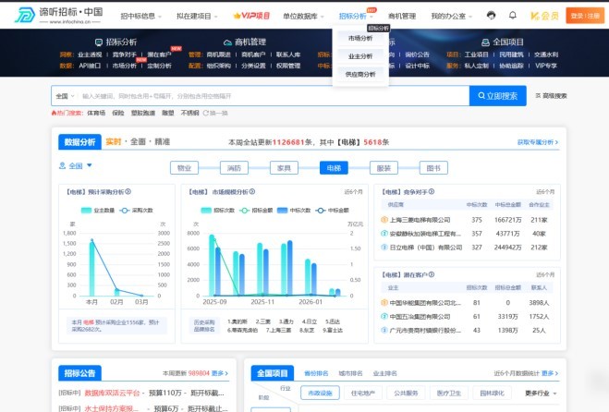The image size is (609, 412).
Task: Open the notification bell icon
Action: coord(511,16)
